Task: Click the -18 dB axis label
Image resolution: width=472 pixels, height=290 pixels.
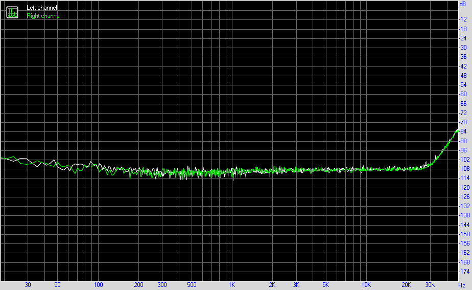Action: click(463, 29)
